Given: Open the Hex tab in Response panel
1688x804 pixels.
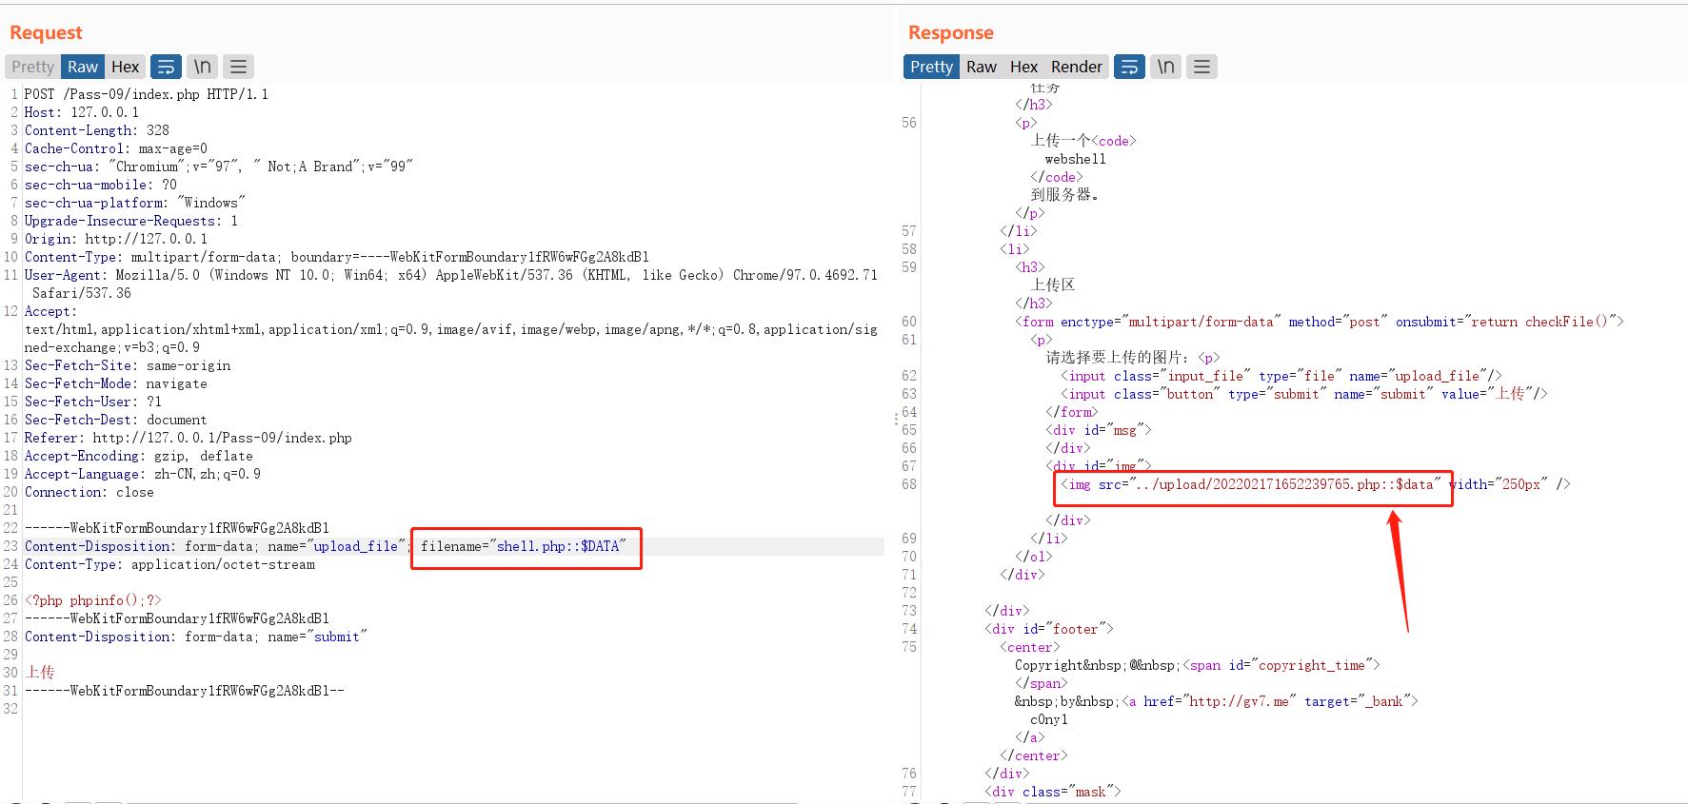Looking at the screenshot, I should coord(1023,67).
